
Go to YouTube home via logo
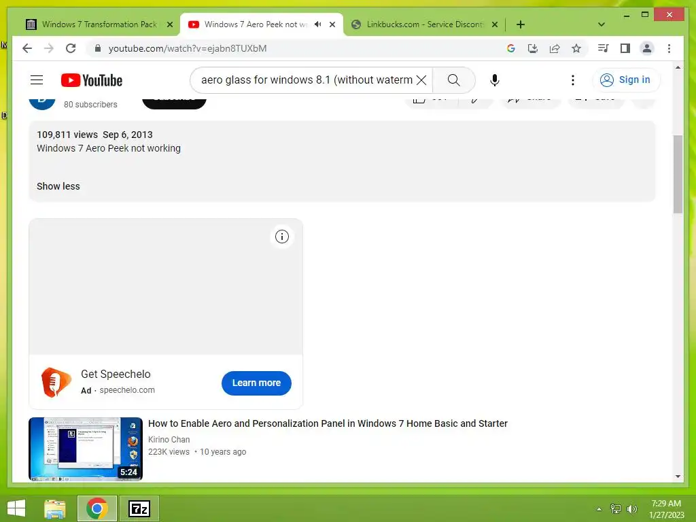click(x=92, y=80)
